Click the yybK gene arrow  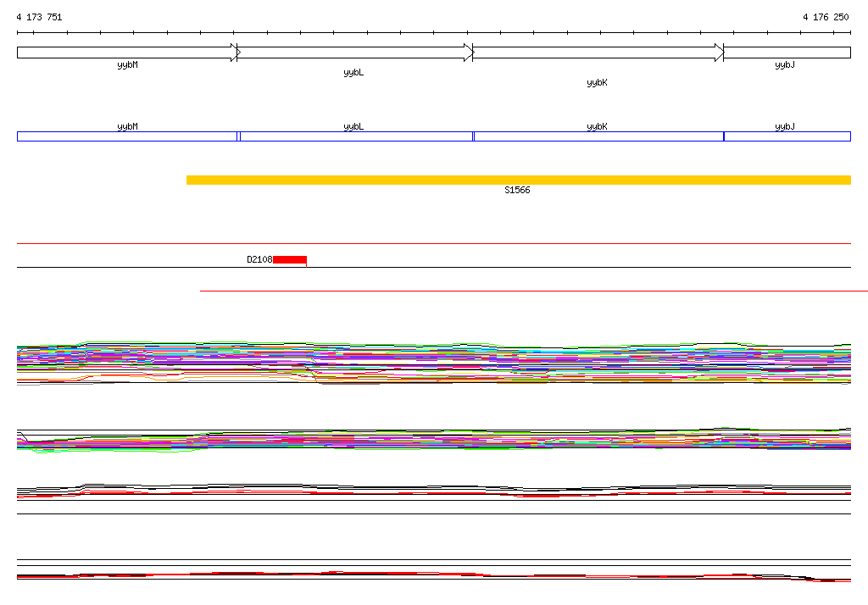click(x=598, y=53)
